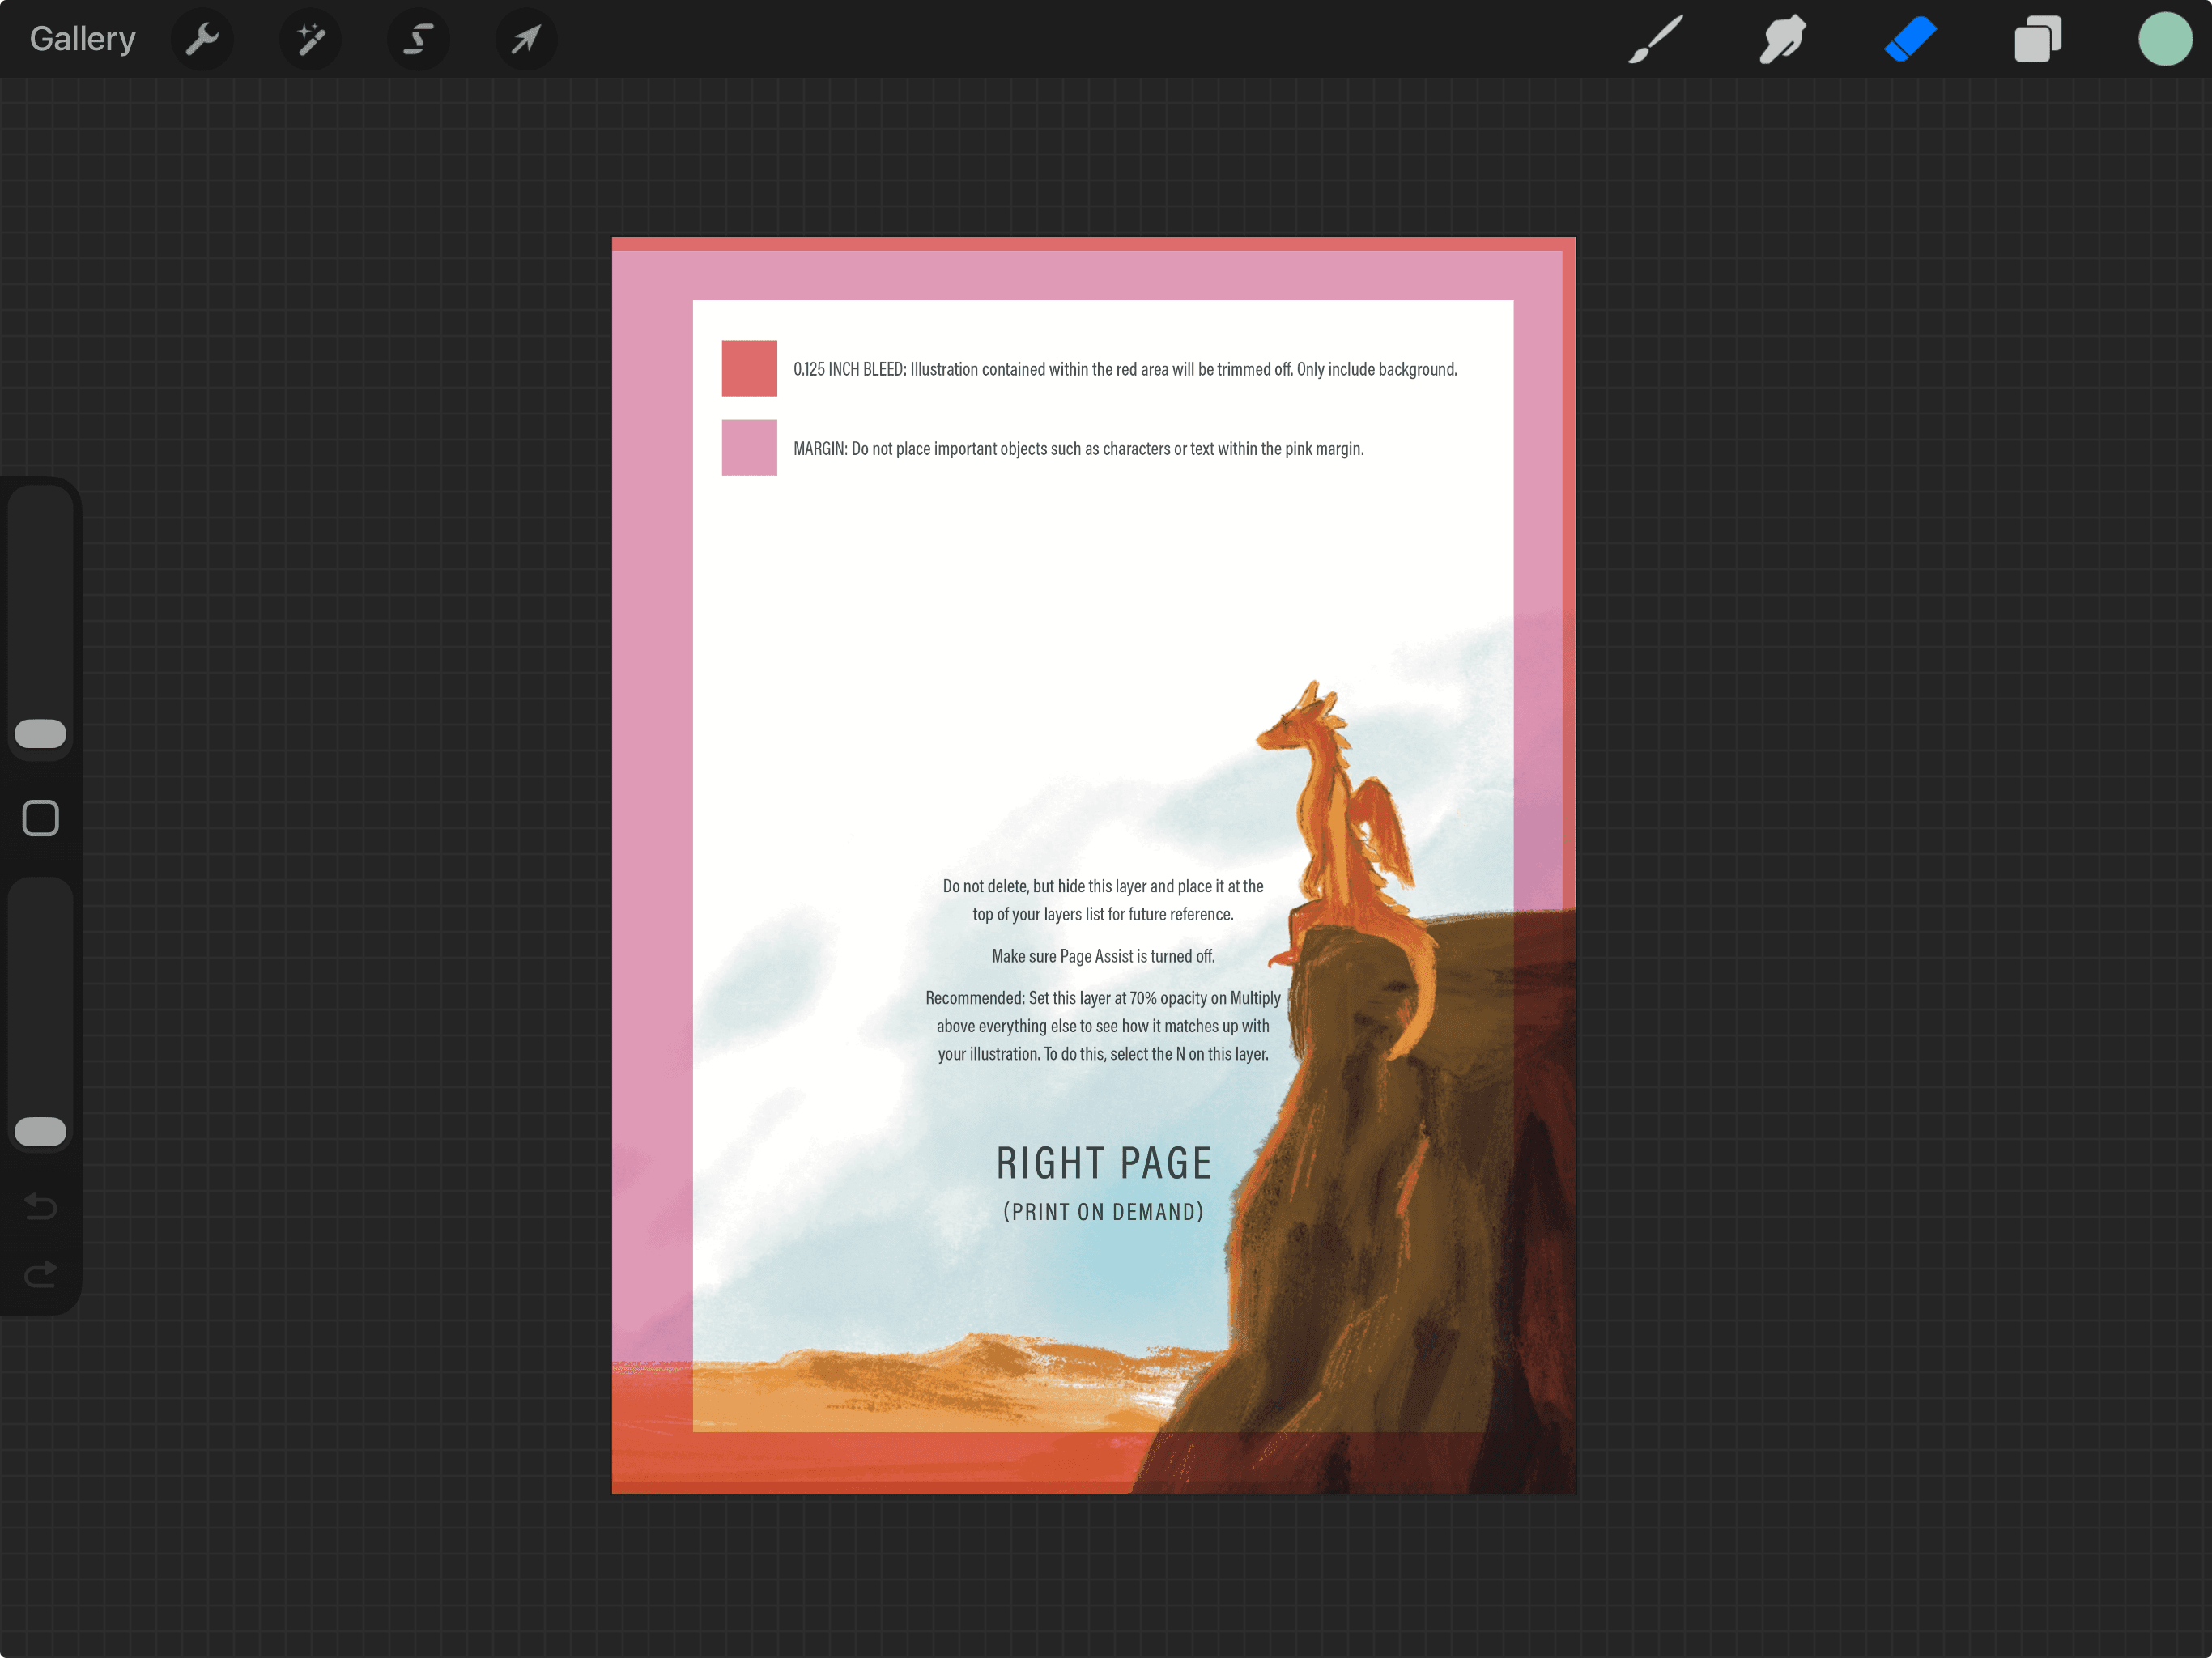Tap the brush size slider handle
The image size is (2212, 1658).
tap(40, 733)
